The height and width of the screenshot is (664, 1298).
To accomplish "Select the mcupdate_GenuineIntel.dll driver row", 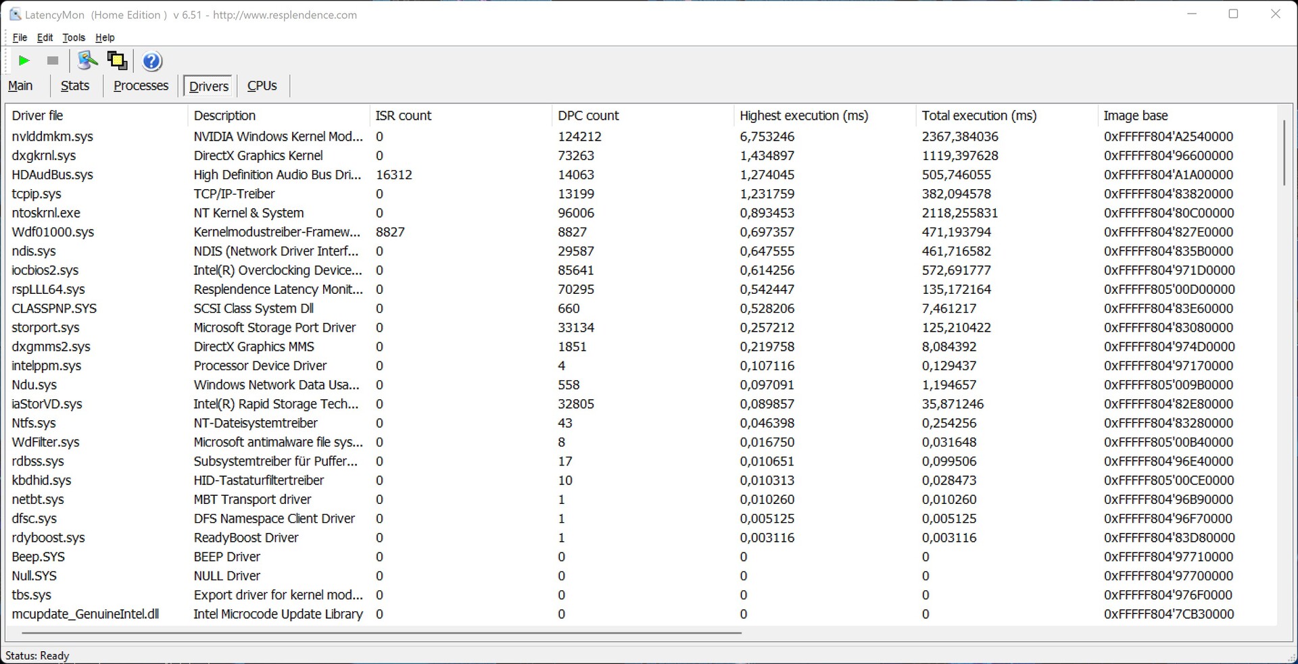I will 642,614.
